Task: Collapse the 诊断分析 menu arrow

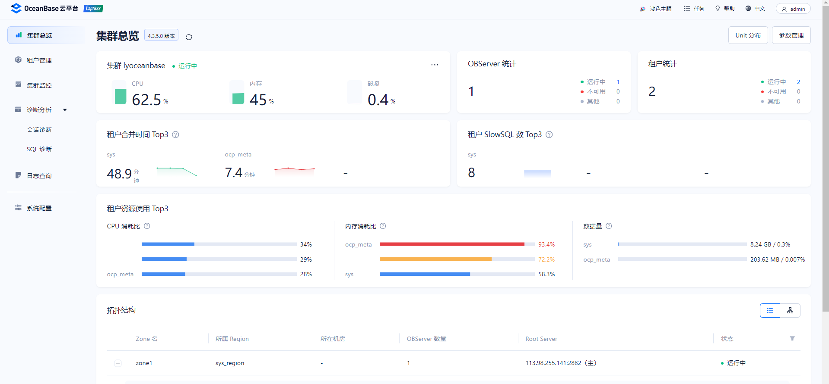Action: pos(65,110)
